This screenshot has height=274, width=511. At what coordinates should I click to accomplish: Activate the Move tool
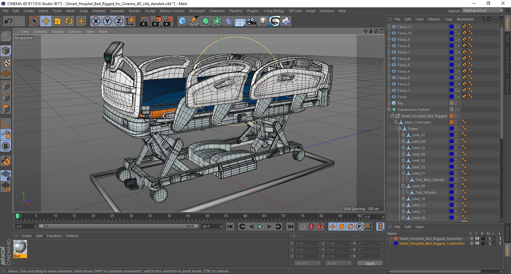point(46,21)
